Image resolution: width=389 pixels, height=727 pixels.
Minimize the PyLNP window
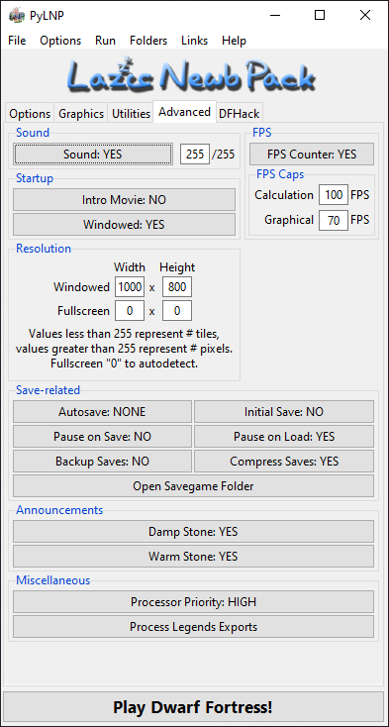[275, 15]
